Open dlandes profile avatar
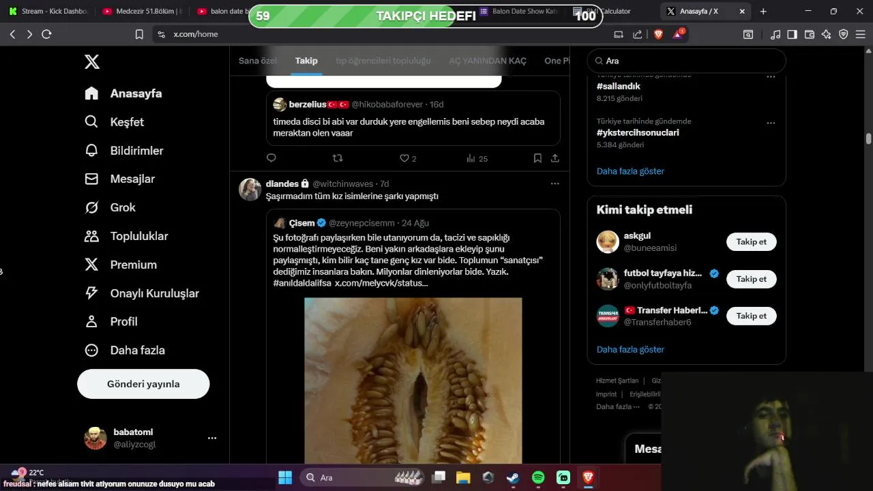The image size is (873, 491). coord(250,189)
